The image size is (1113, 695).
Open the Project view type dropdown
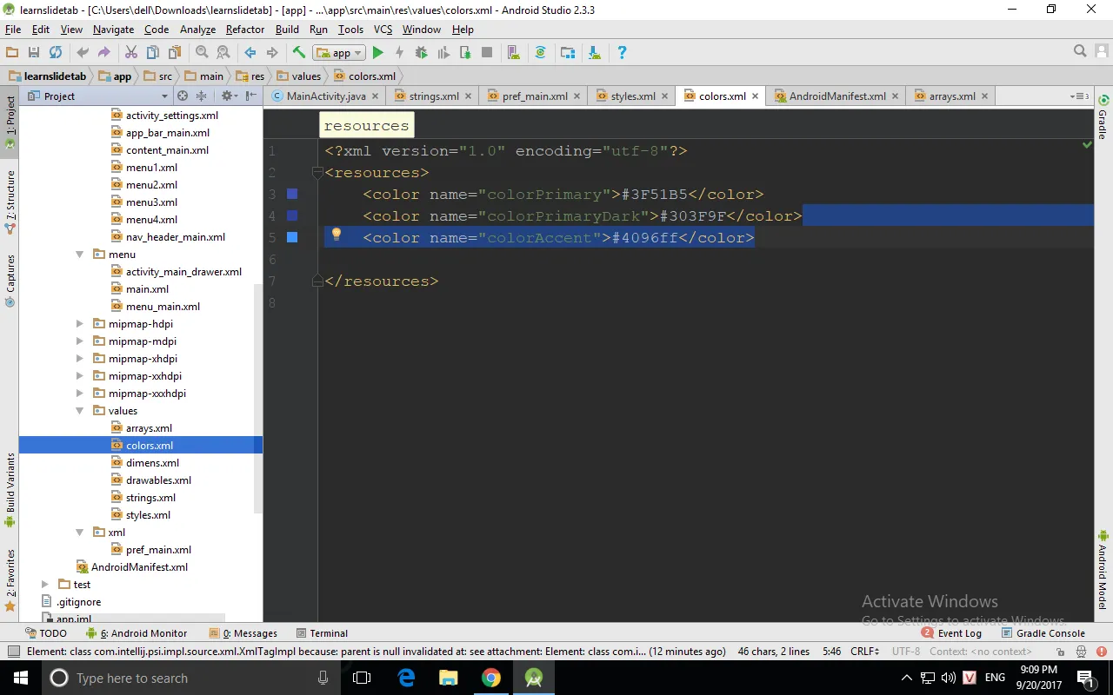coord(98,96)
